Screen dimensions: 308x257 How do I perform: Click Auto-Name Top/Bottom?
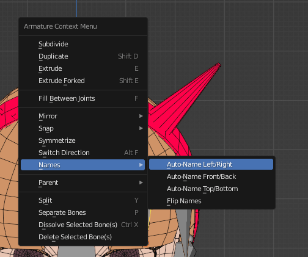point(211,189)
